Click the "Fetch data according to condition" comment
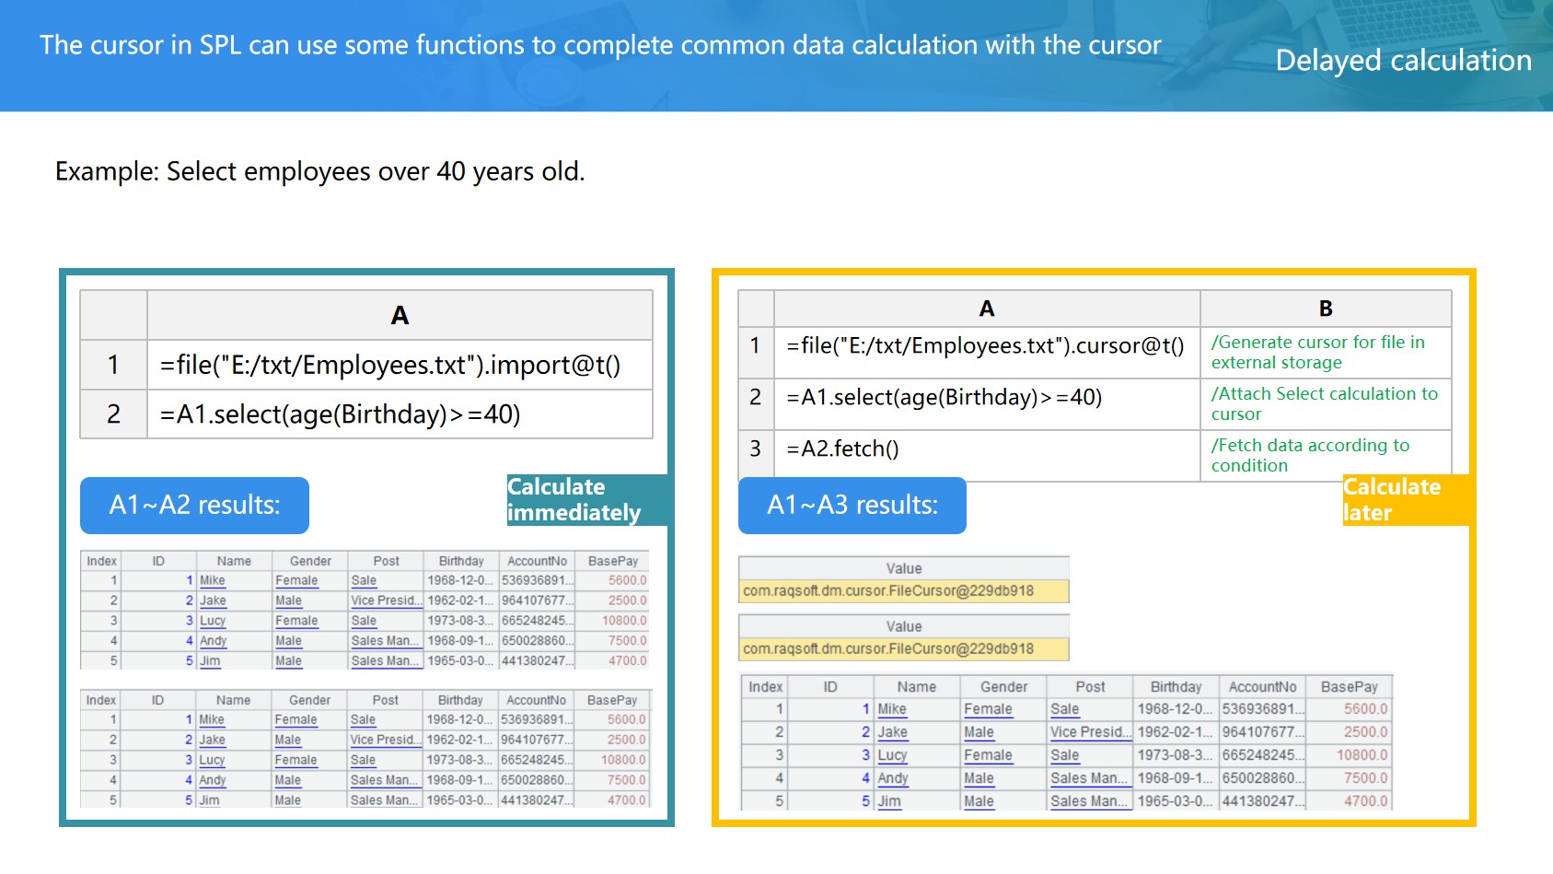Image resolution: width=1553 pixels, height=874 pixels. (x=1325, y=456)
